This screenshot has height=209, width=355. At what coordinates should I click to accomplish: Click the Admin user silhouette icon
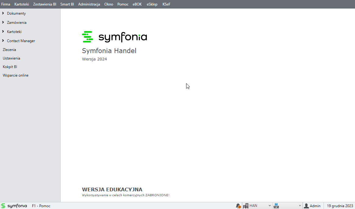tap(306, 206)
